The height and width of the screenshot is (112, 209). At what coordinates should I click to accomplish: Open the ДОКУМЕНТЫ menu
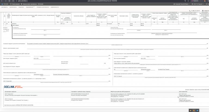[5, 7]
